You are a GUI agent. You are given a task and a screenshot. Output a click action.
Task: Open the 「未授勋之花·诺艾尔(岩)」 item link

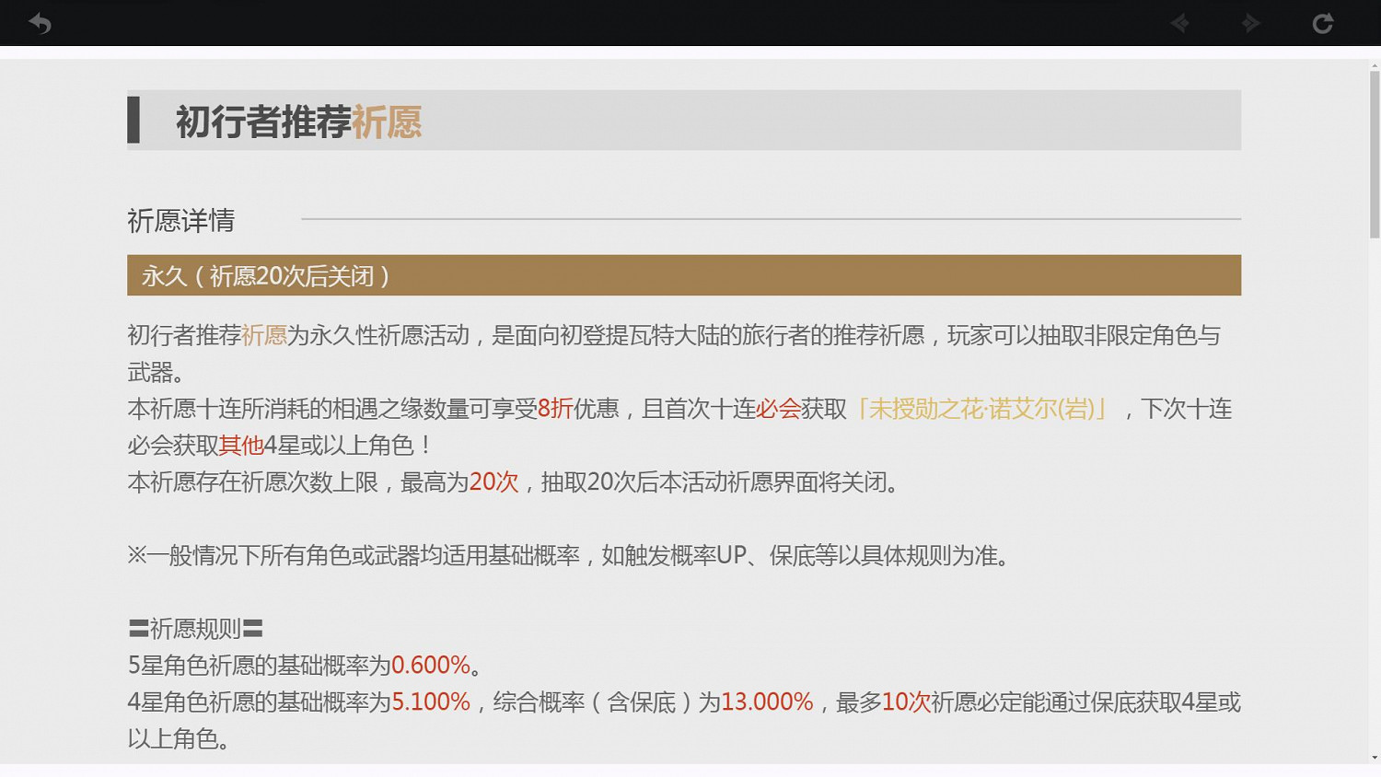coord(981,411)
